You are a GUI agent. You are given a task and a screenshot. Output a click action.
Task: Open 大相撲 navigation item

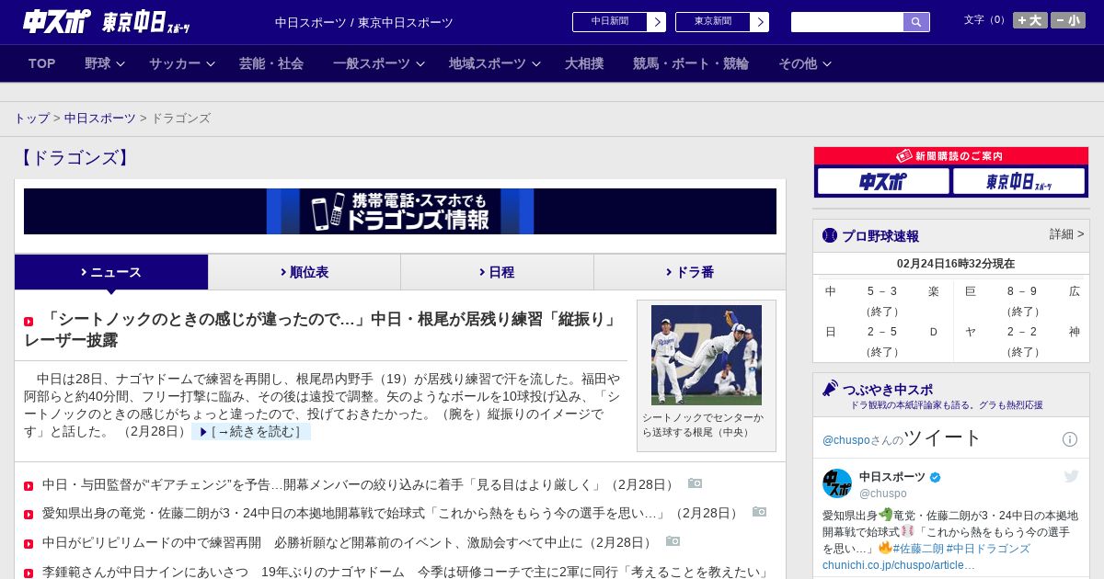tap(584, 63)
